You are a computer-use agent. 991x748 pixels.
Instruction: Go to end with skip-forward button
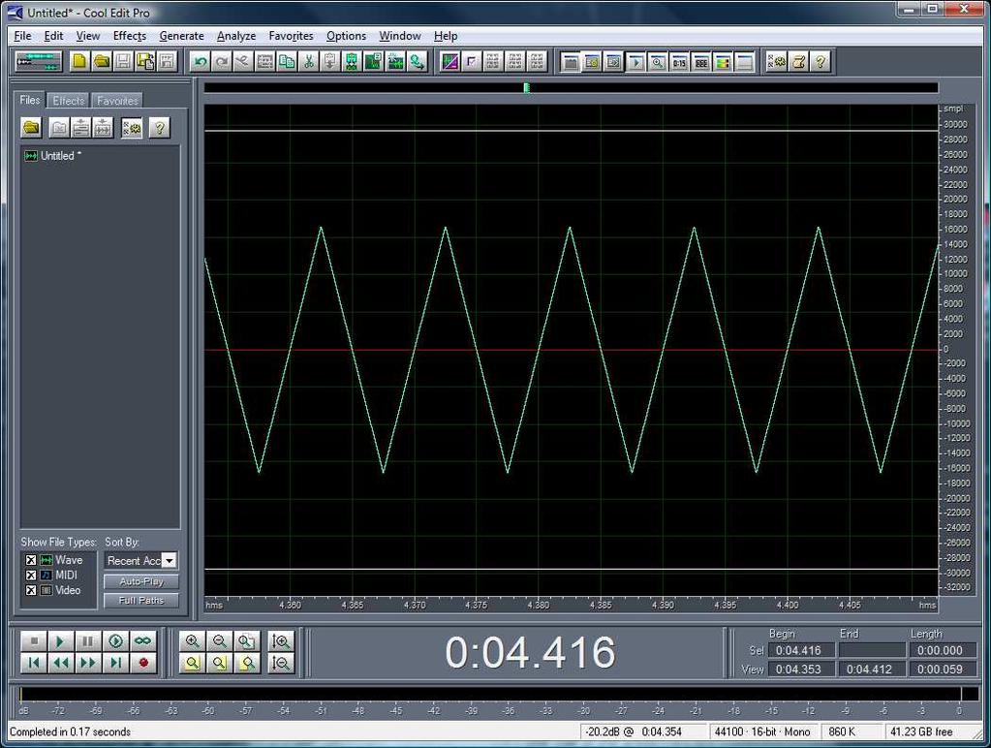pos(115,663)
